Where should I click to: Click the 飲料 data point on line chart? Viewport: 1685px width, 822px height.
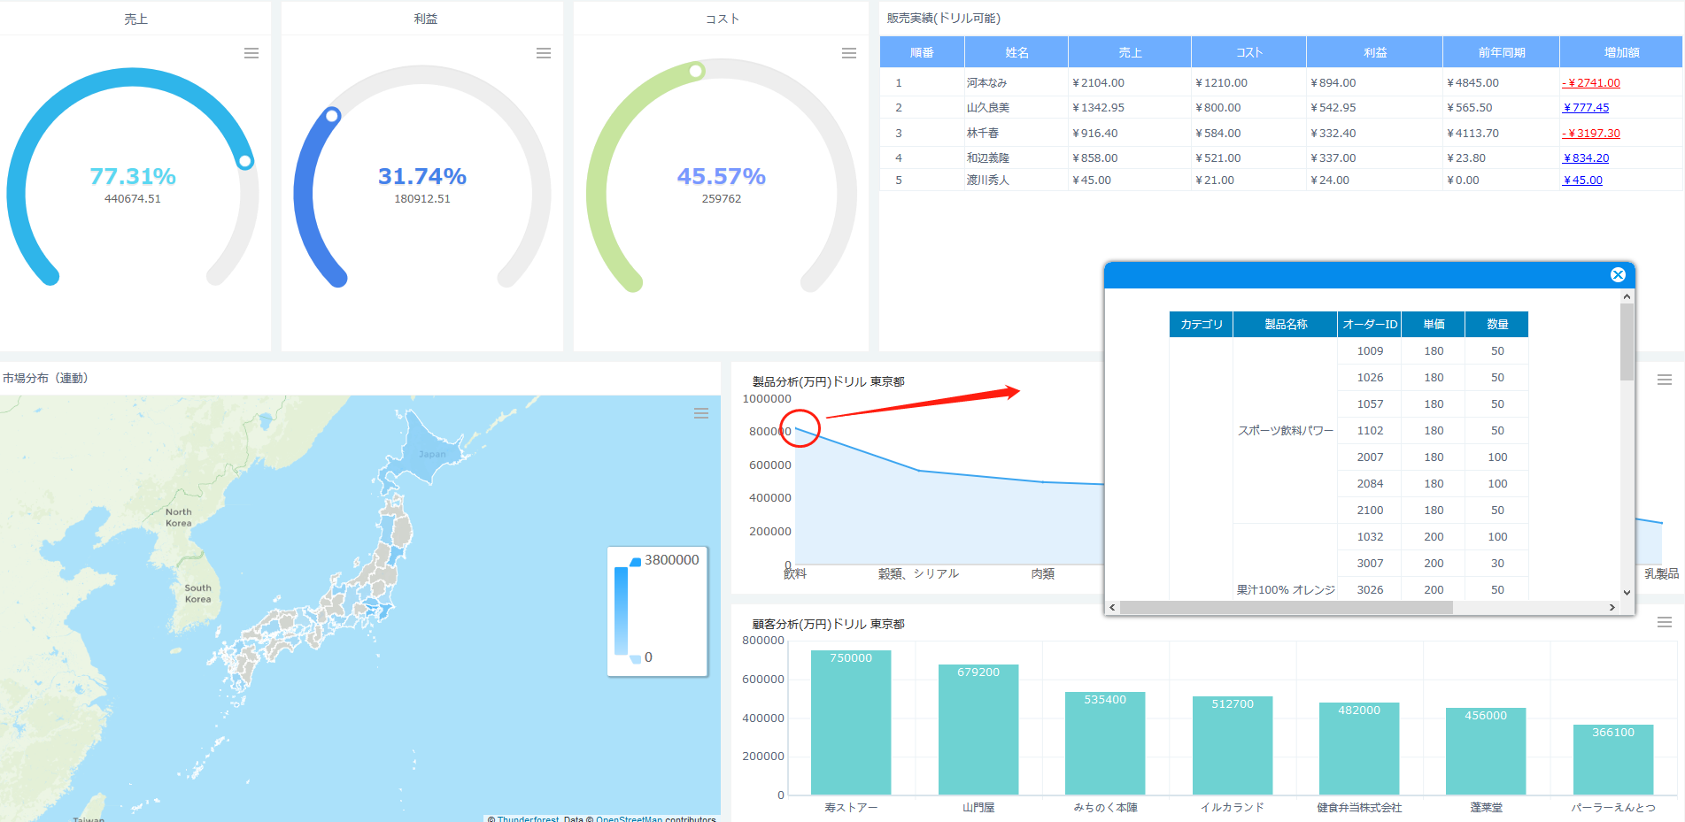click(x=795, y=428)
